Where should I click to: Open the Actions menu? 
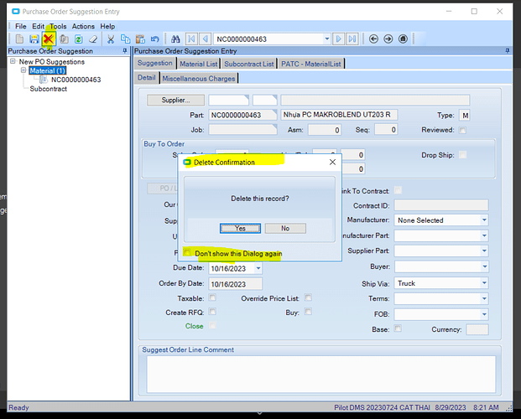(x=83, y=27)
